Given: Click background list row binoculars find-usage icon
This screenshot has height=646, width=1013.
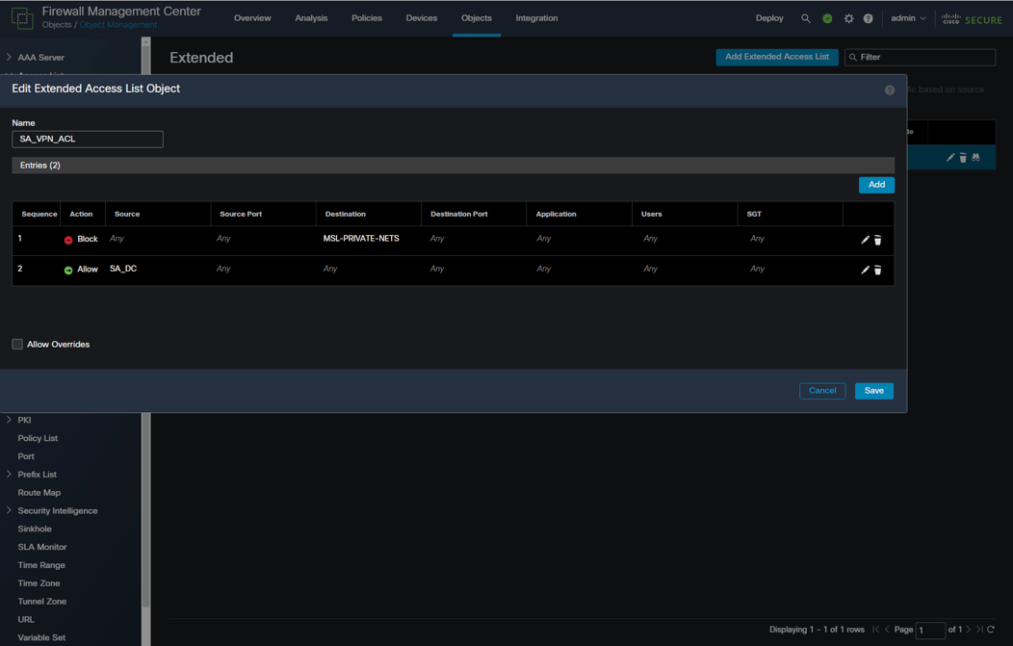Looking at the screenshot, I should [975, 158].
